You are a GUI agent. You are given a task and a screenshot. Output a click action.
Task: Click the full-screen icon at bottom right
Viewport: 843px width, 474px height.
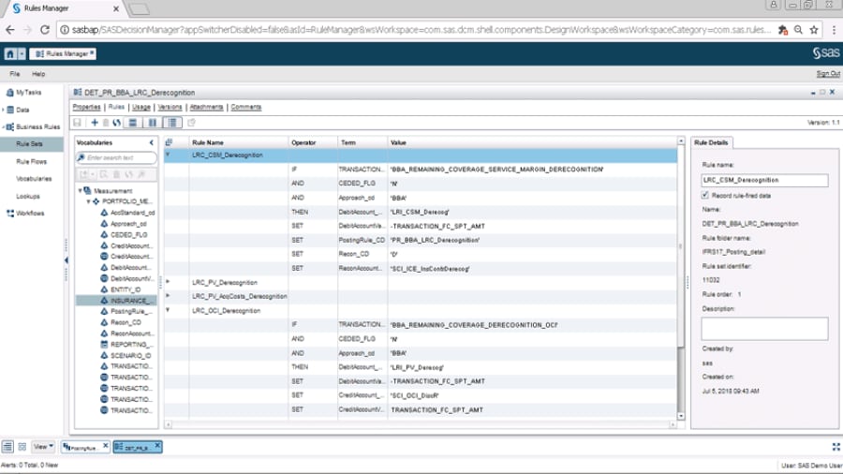point(836,447)
